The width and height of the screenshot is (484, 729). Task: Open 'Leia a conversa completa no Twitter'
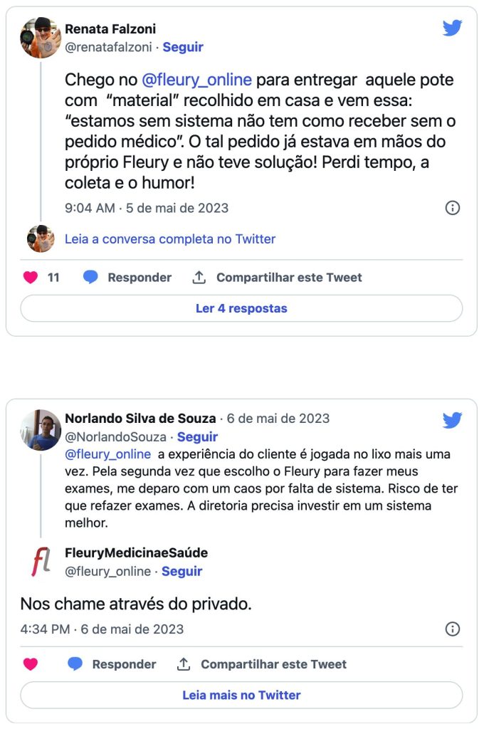point(169,239)
